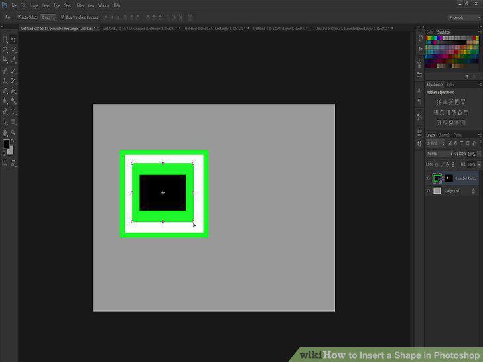Select the Eyedropper tool
Screen dimensions: 483x362
tap(13, 60)
